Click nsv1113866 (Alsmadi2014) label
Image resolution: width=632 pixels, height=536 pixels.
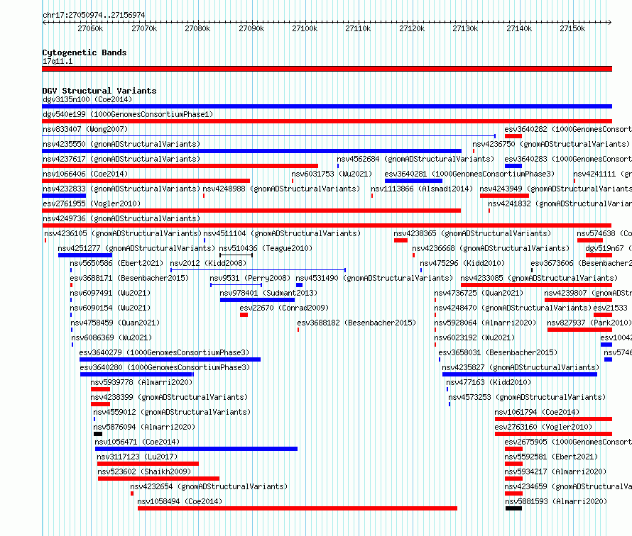[422, 189]
